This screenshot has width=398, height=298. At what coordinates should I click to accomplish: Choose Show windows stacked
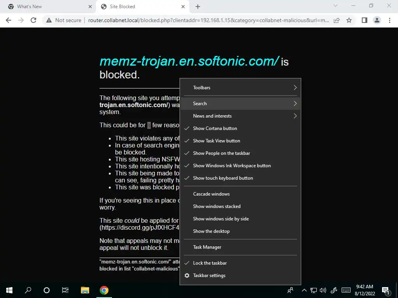pyautogui.click(x=240, y=206)
